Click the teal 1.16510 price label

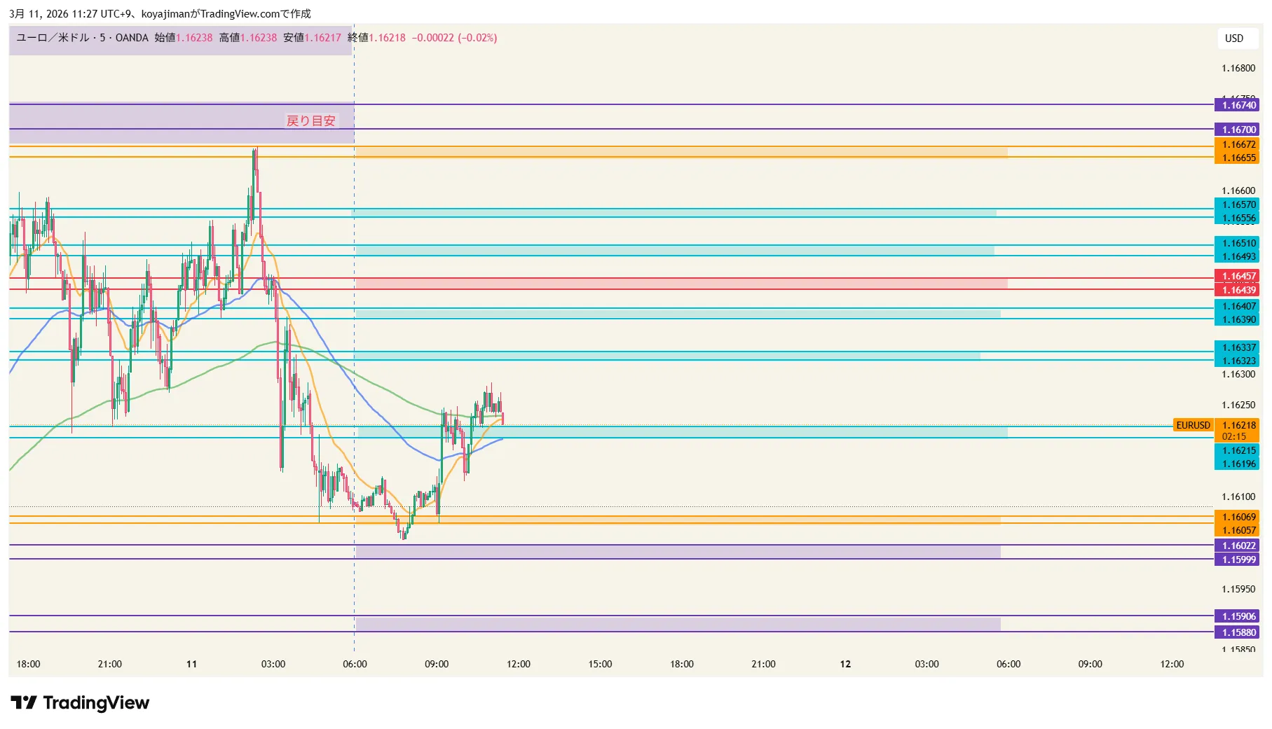[x=1236, y=243]
